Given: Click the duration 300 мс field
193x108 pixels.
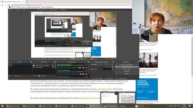Looking at the screenshot, I should [x=105, y=69].
